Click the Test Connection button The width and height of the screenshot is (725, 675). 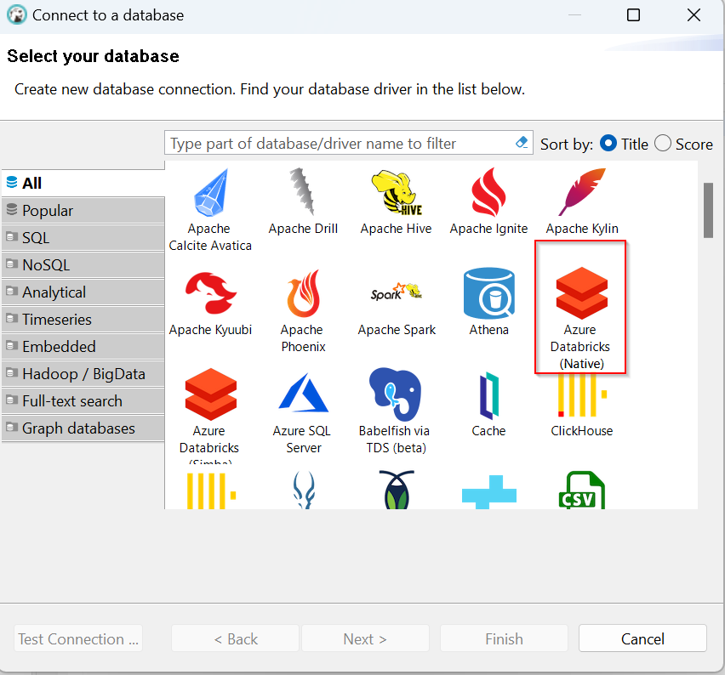click(78, 638)
